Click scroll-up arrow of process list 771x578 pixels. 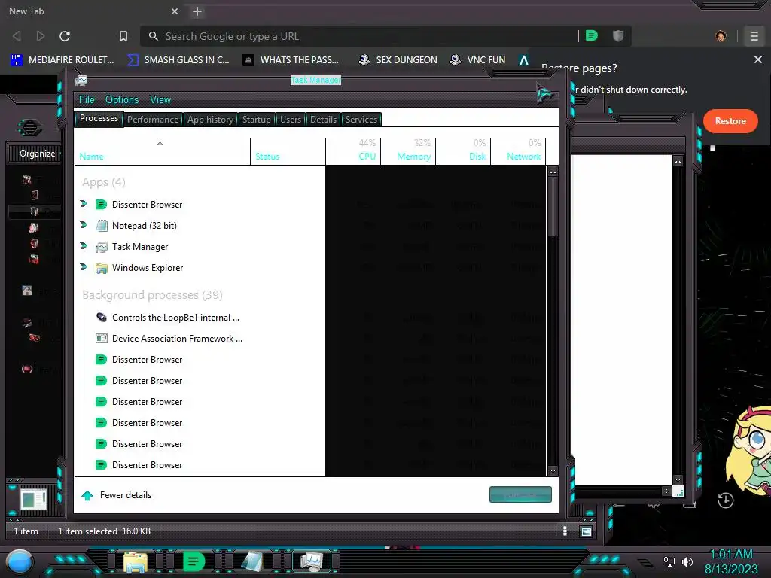553,172
